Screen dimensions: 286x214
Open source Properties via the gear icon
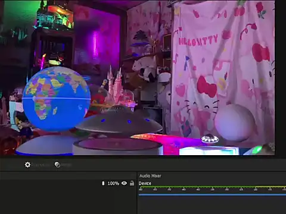(27, 165)
